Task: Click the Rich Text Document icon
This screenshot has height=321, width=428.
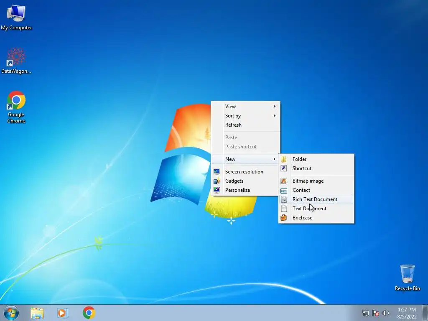Action: coord(284,199)
